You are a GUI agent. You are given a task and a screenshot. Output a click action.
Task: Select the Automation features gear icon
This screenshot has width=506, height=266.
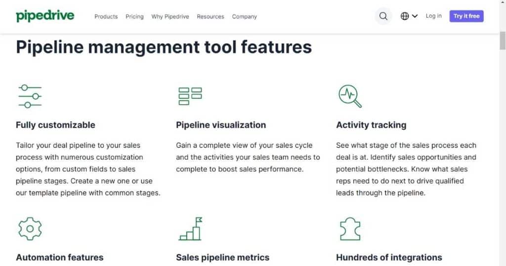[30, 229]
